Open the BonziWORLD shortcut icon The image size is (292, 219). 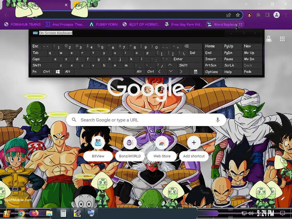coord(130,143)
